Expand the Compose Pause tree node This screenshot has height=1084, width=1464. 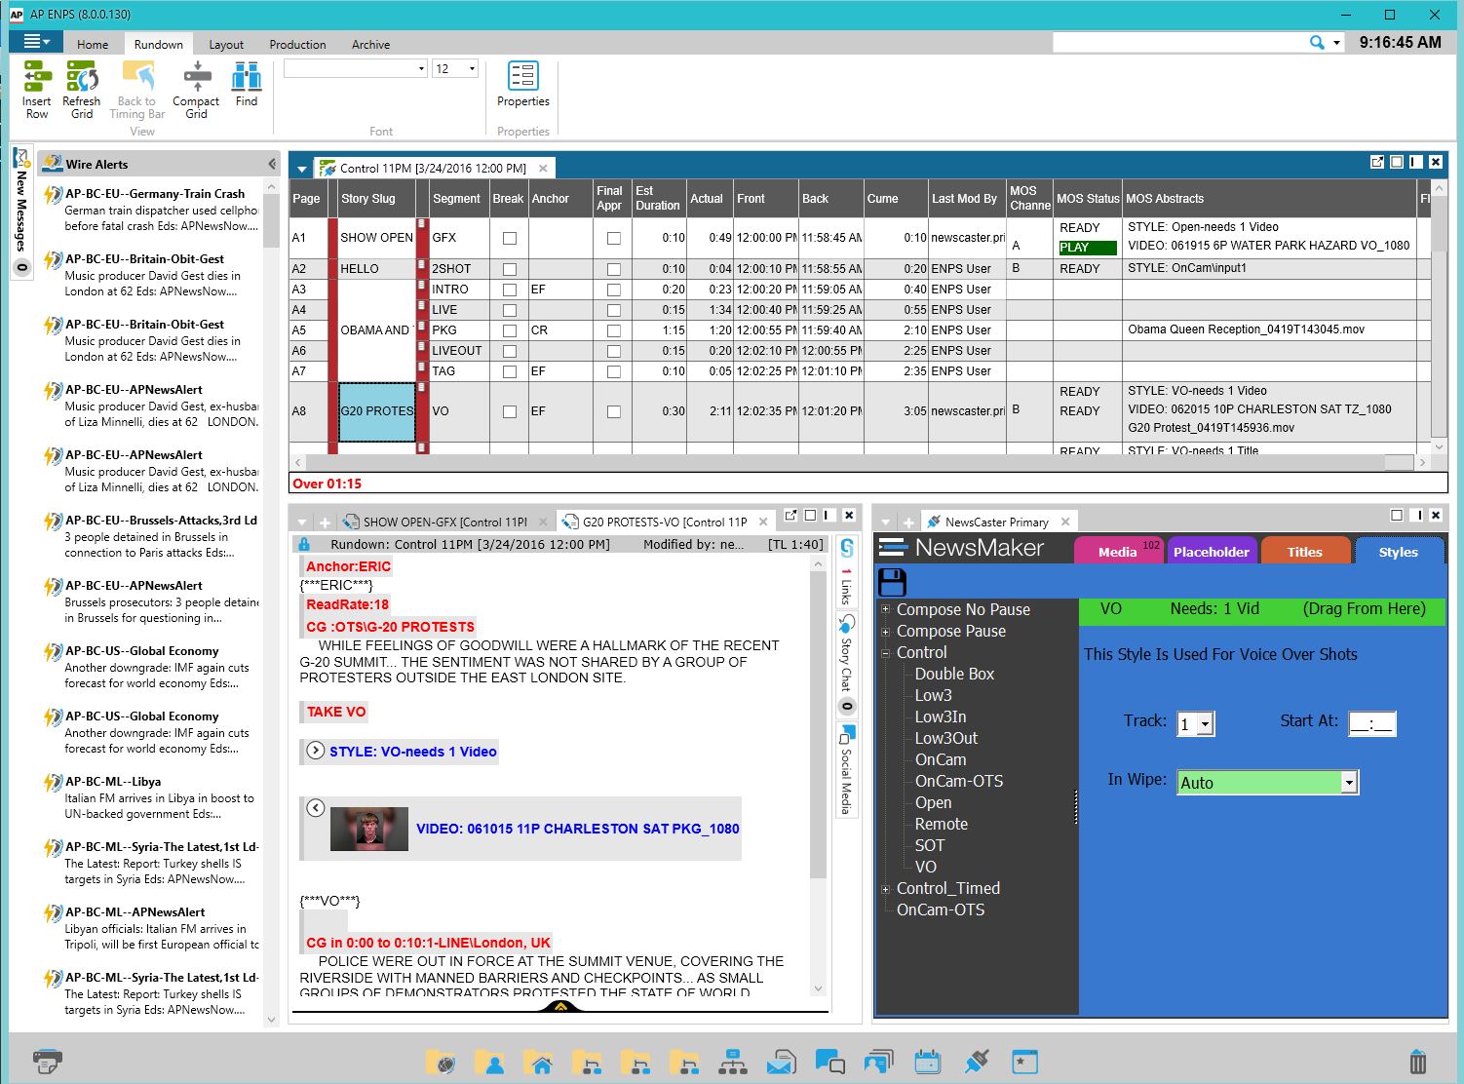click(x=886, y=632)
